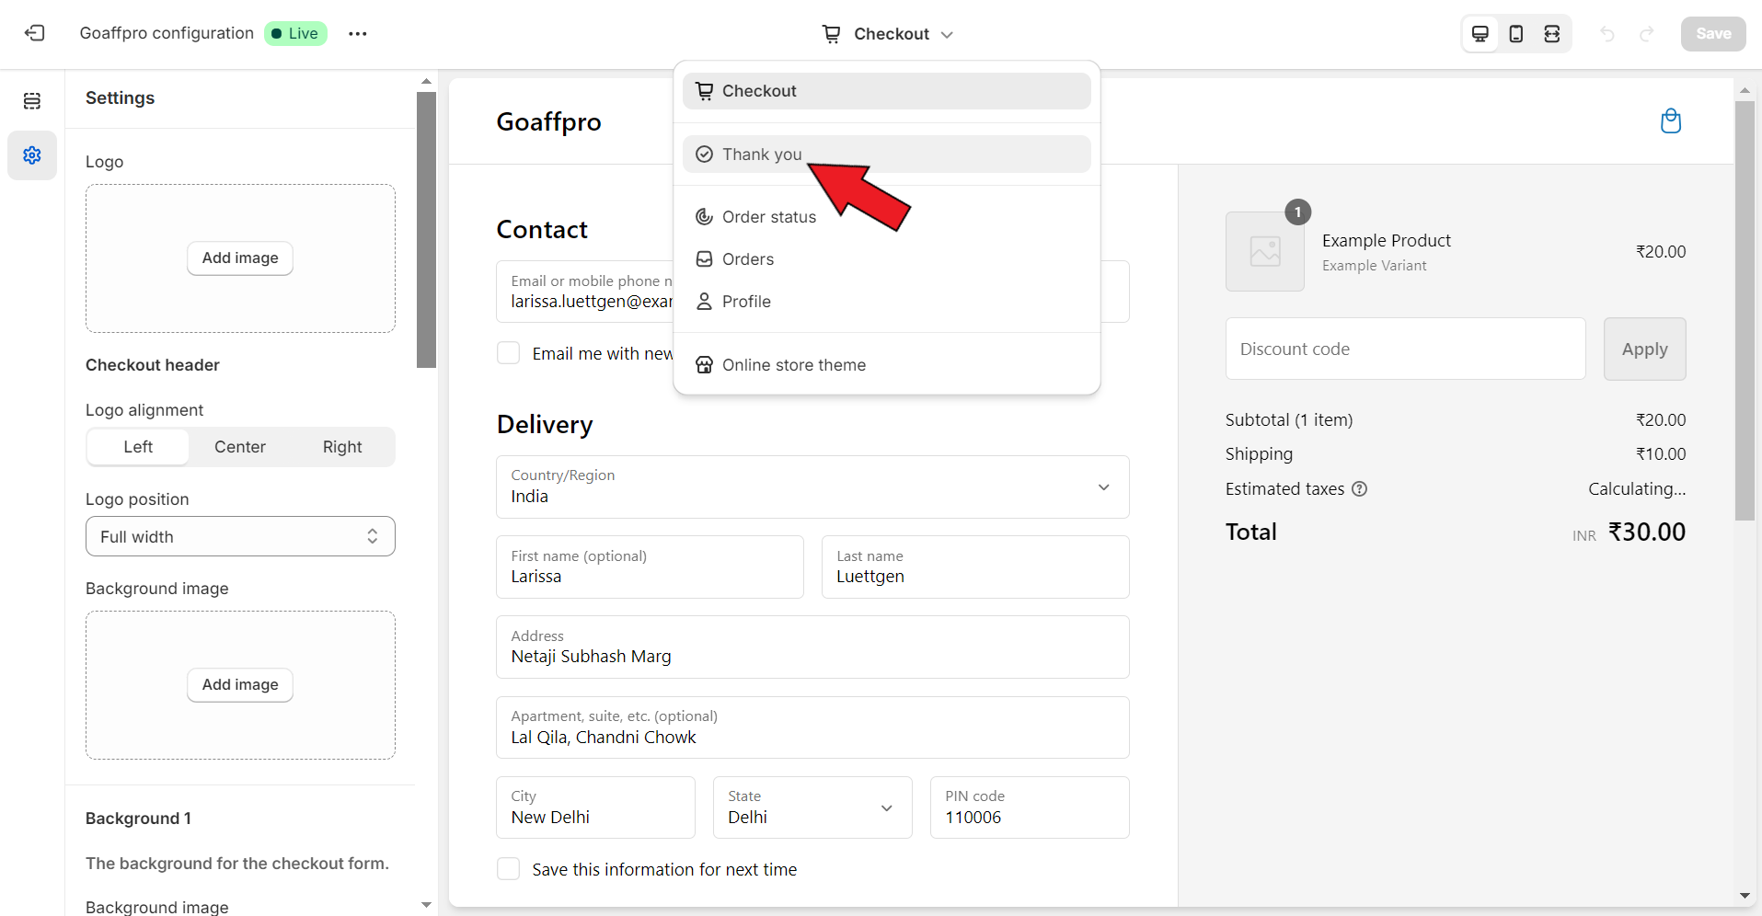1762x916 pixels.
Task: Open the Sections sidebar icon
Action: coord(32,101)
